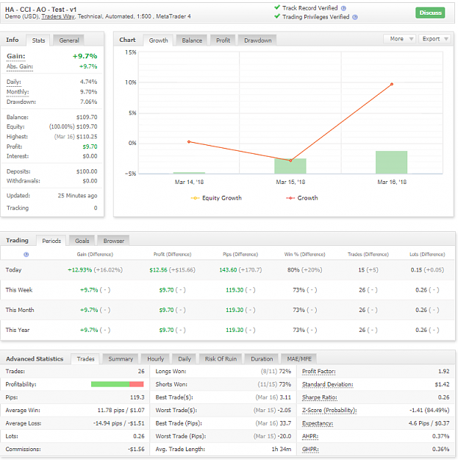Click the This Year row label
Image resolution: width=458 pixels, height=460 pixels.
[x=18, y=330]
